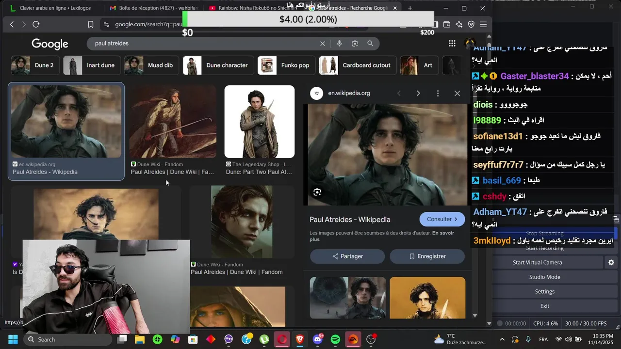Select the Muad dib filter chip
621x349 pixels.
click(x=151, y=65)
